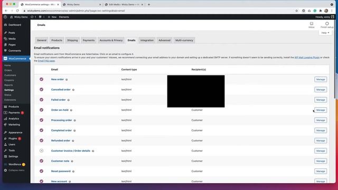Open Media library in sidebar
338x190 pixels.
12,39
